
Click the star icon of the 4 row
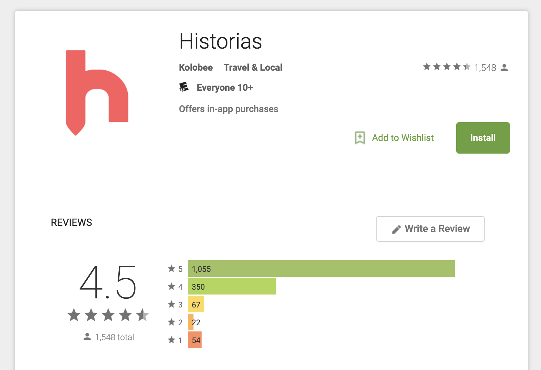(x=171, y=286)
